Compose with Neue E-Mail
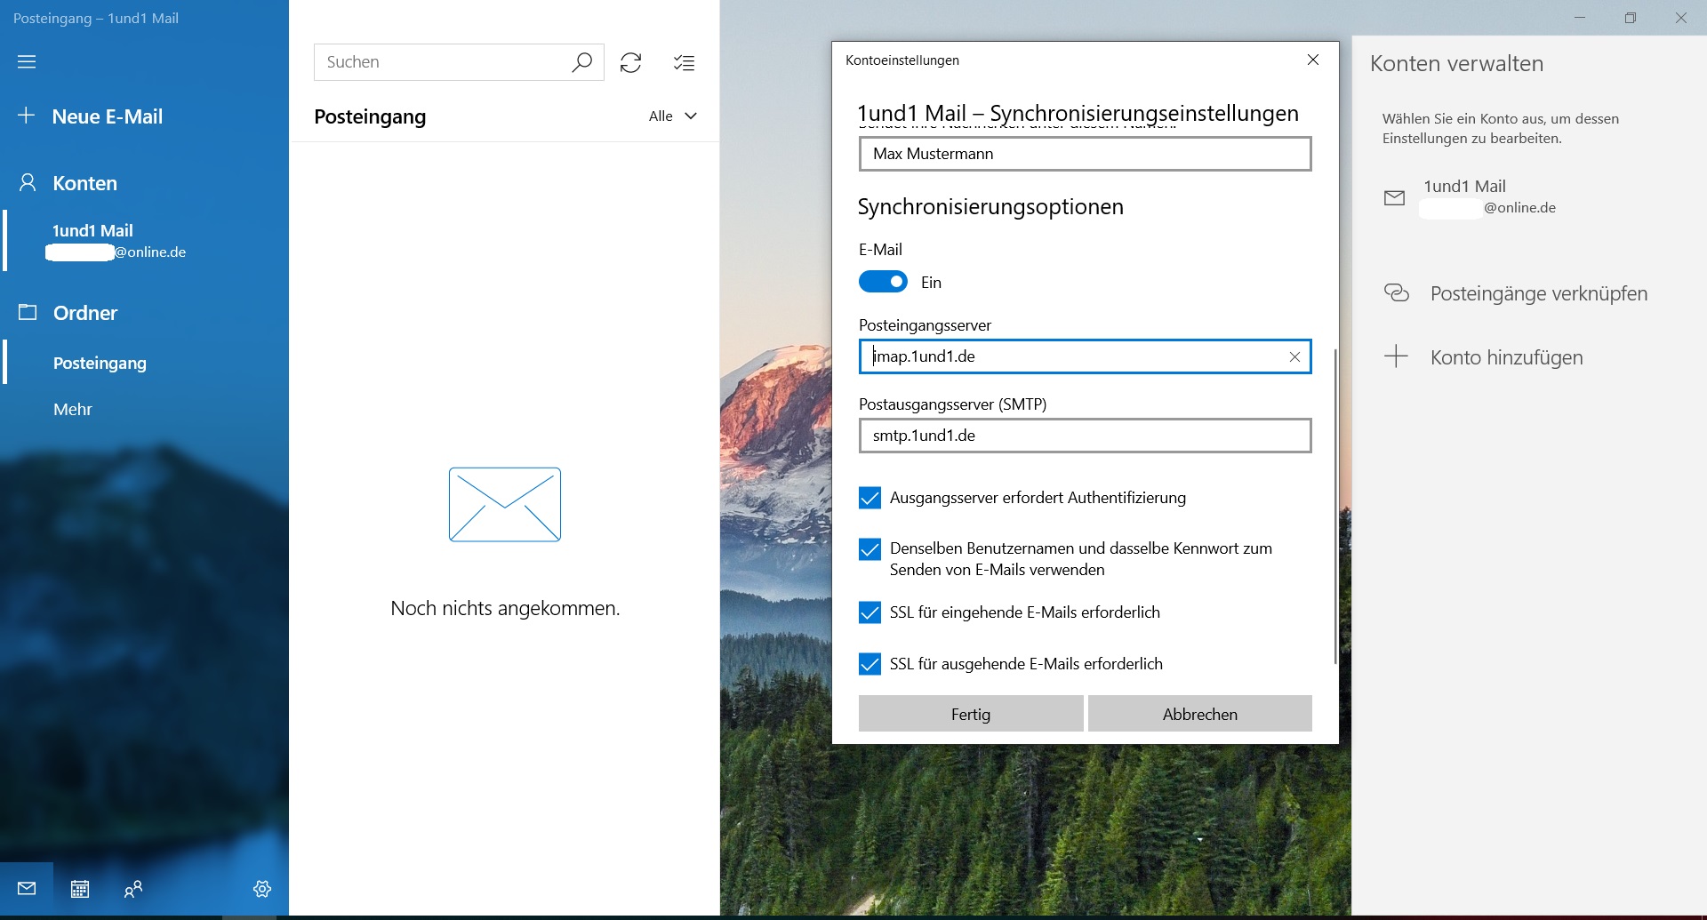This screenshot has width=1707, height=920. [x=107, y=116]
